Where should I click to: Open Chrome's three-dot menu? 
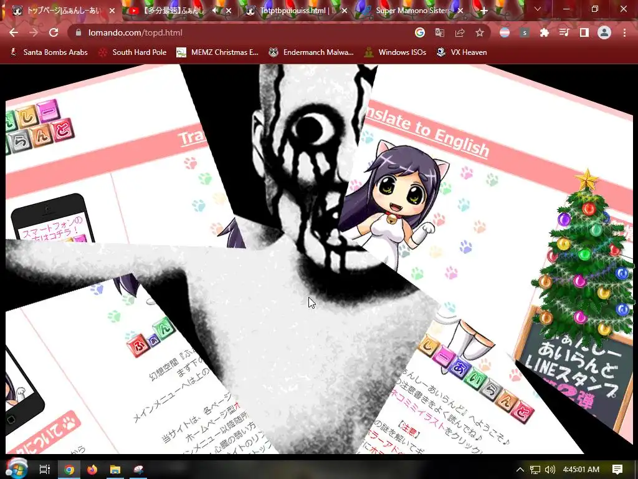point(624,32)
